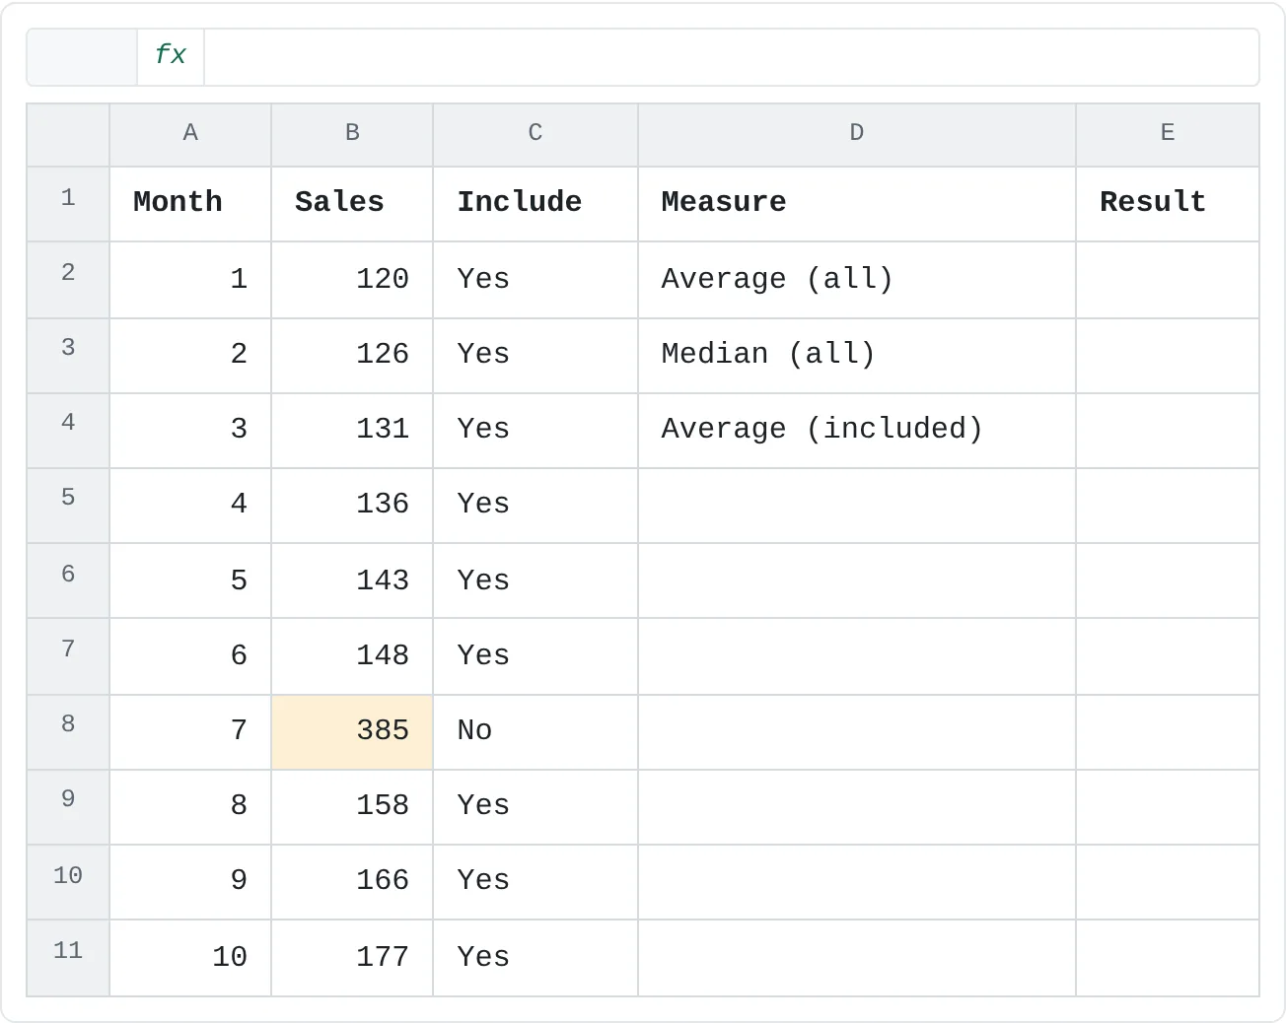This screenshot has height=1023, width=1286.
Task: Select the column E header
Action: pyautogui.click(x=1168, y=134)
